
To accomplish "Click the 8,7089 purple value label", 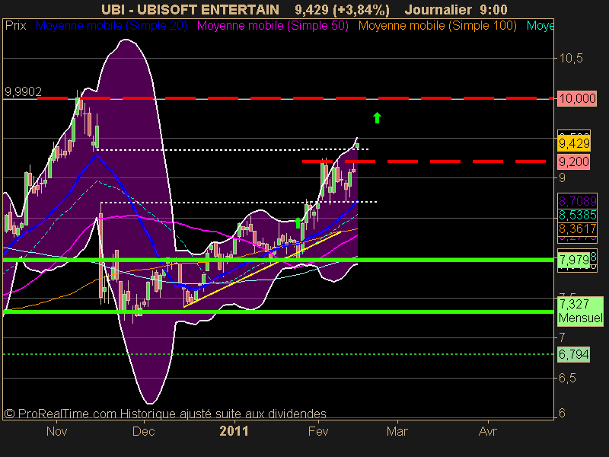I will pos(577,201).
